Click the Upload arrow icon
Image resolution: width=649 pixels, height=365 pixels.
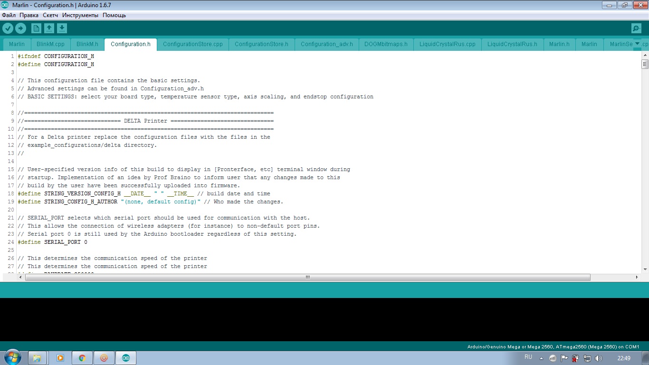tap(20, 29)
